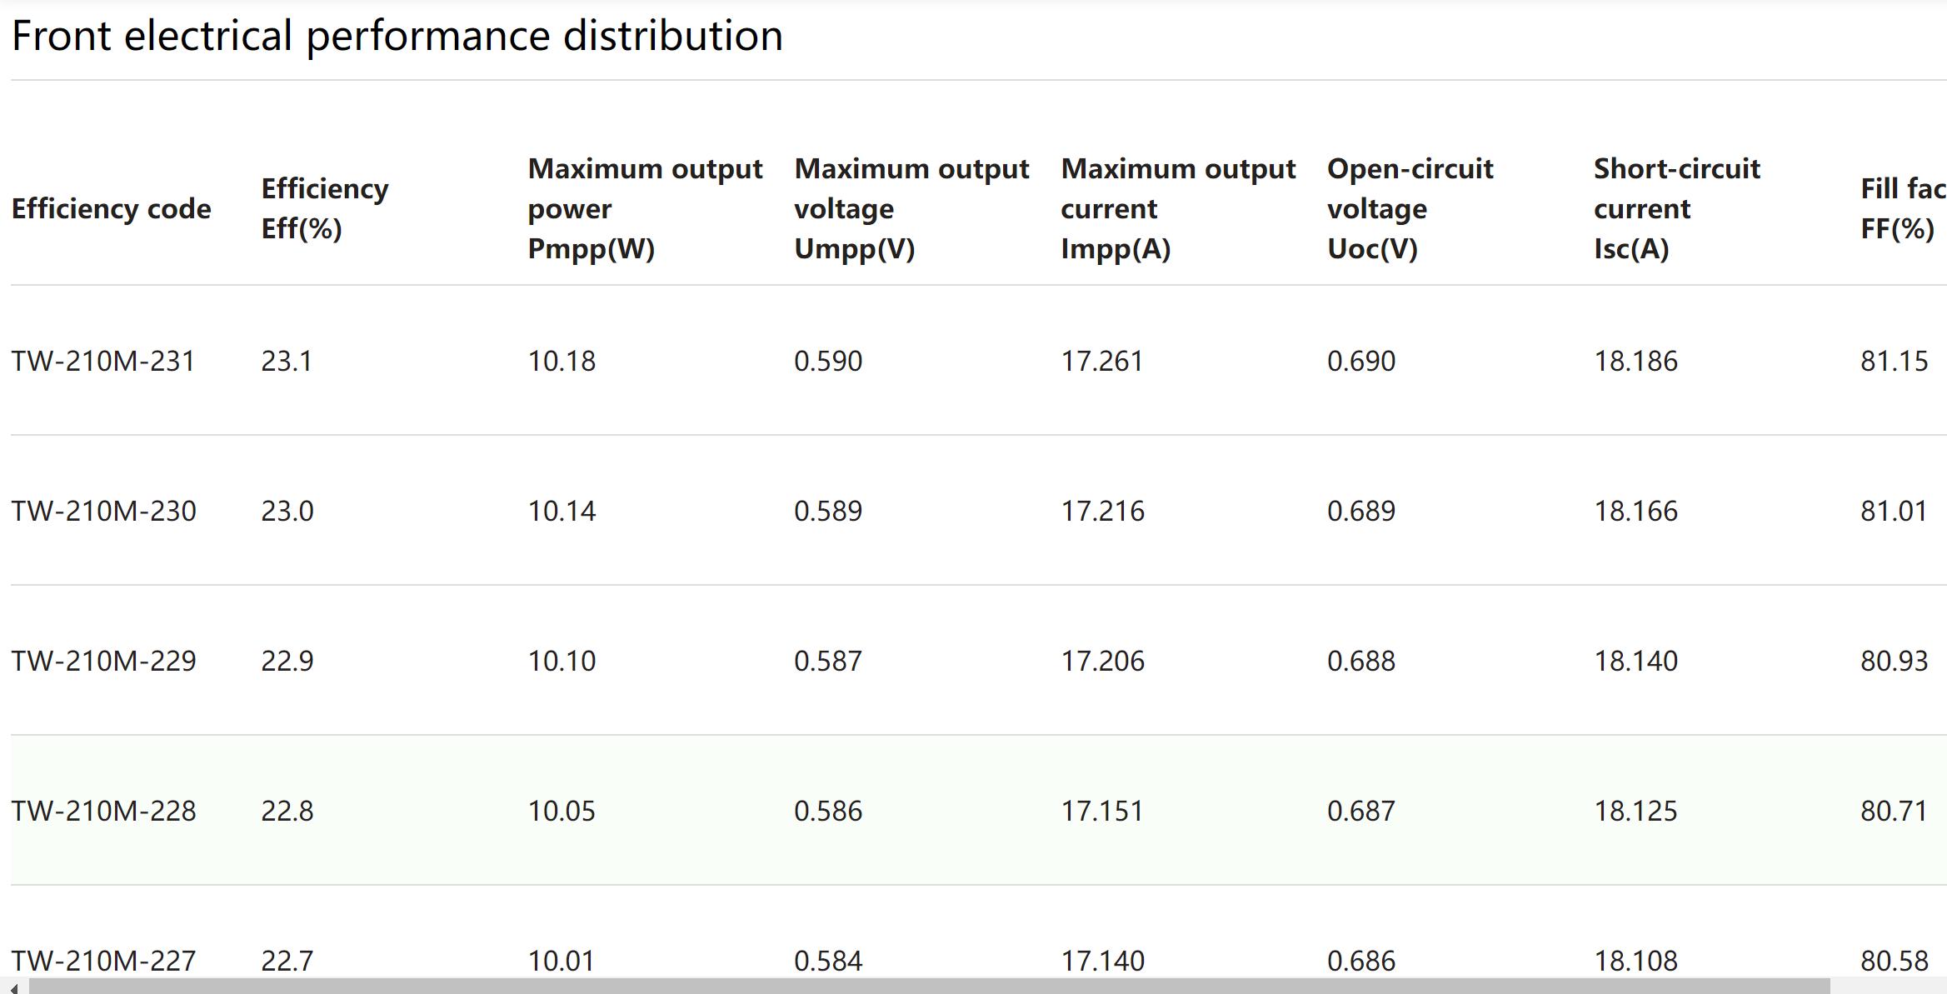Screen dimensions: 1947x994
Task: Click the horizontal scrollbar thumb
Action: coord(929,987)
